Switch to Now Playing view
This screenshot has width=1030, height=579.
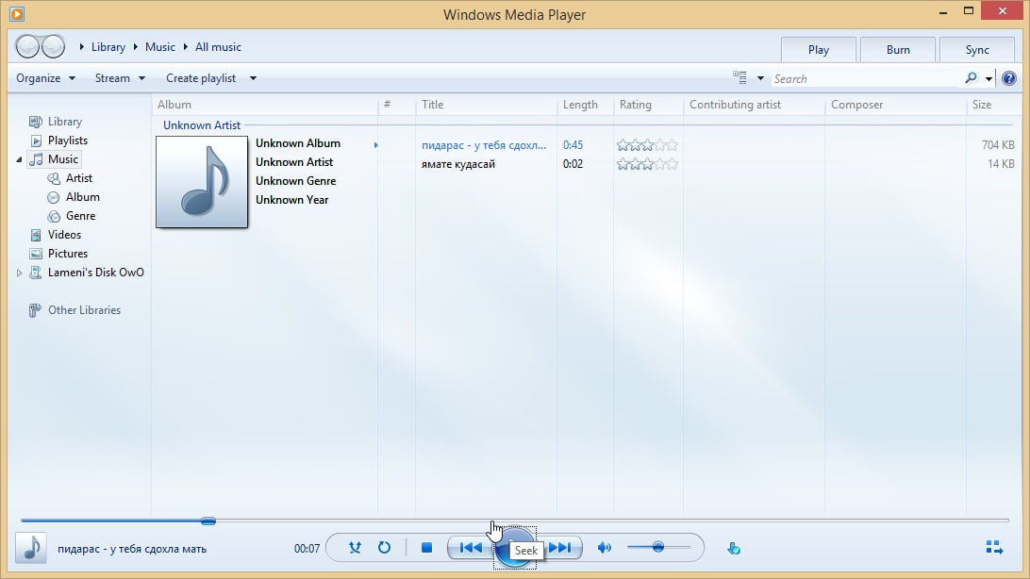(x=994, y=548)
